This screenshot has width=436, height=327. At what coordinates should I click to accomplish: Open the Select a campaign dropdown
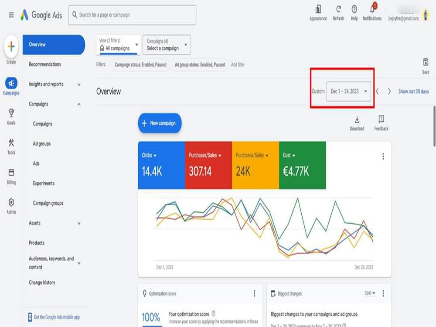tap(167, 45)
